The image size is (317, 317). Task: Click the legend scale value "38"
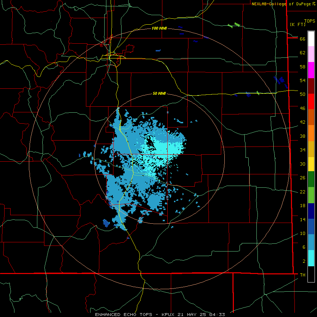303,136
